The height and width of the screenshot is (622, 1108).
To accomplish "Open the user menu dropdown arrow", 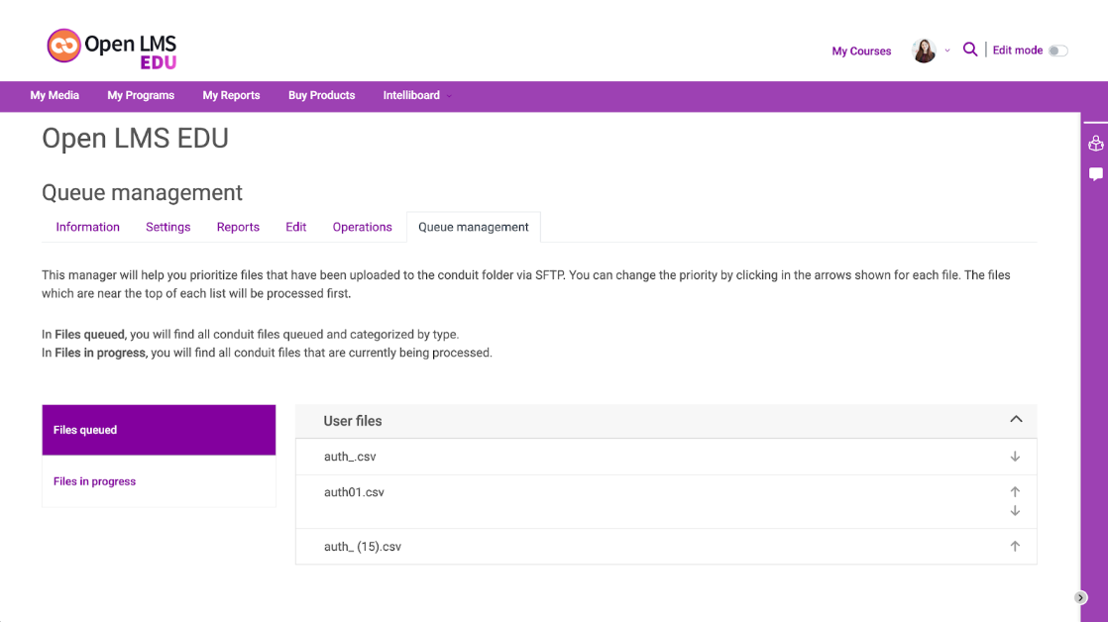I will (x=947, y=51).
